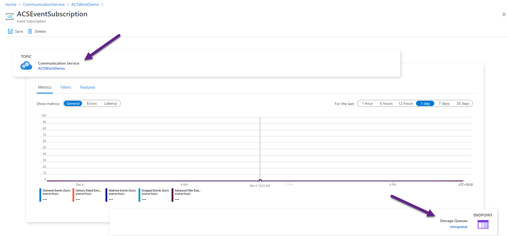Click the Communication Service cloud icon

pos(26,65)
